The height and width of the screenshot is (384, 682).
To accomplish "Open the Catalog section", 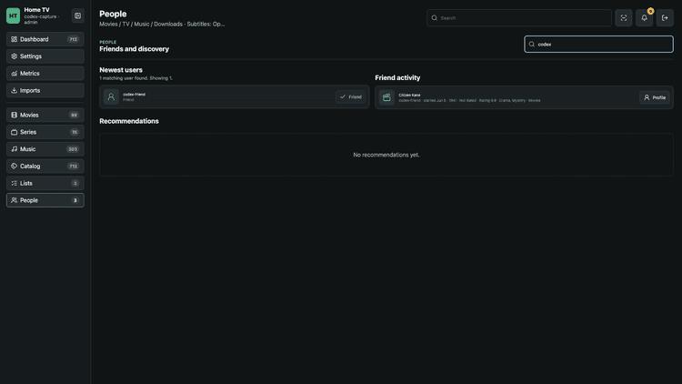I will (45, 166).
